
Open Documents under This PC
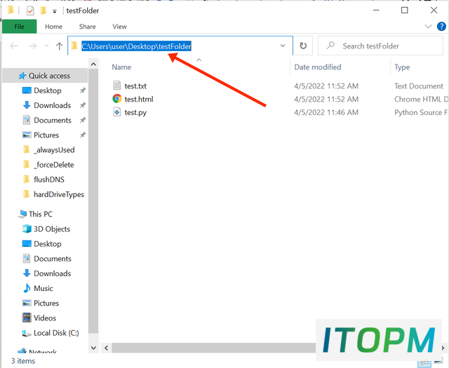[x=53, y=259]
